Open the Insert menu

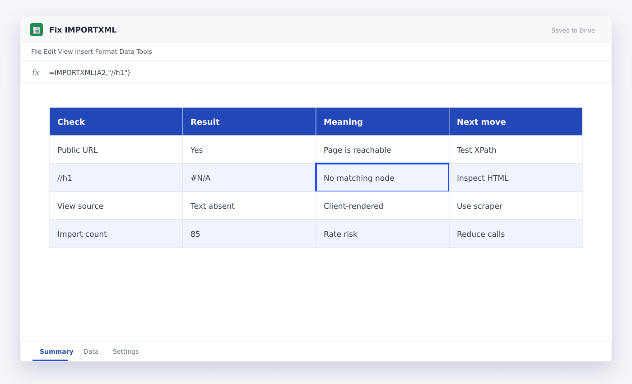[84, 52]
